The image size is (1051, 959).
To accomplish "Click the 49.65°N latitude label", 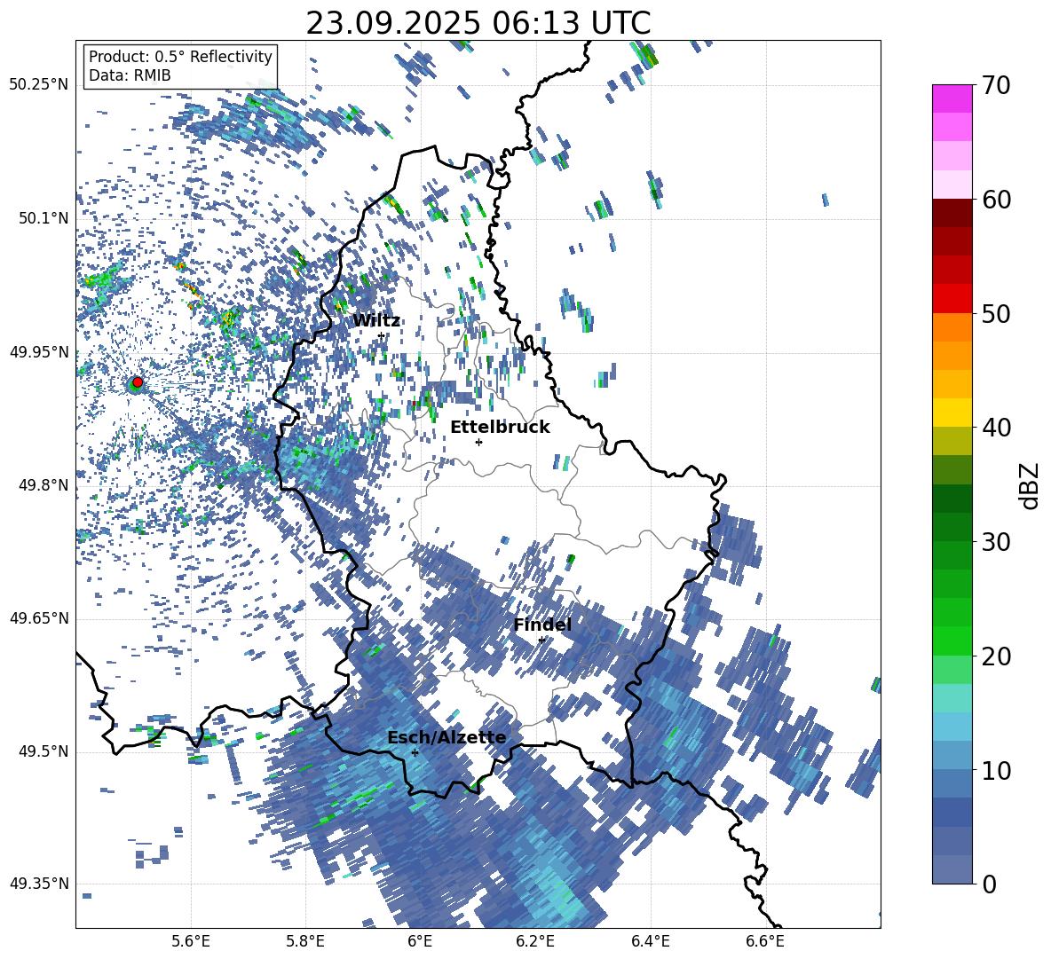I will pos(39,619).
